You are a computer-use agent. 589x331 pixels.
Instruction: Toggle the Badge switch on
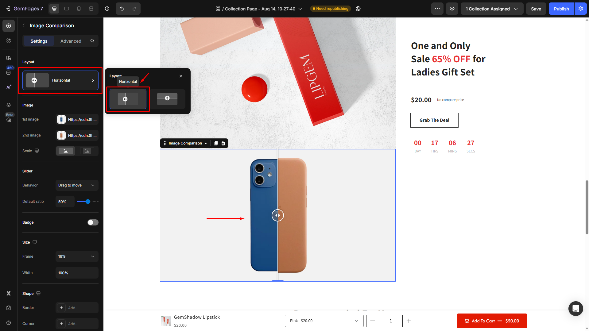coord(93,222)
